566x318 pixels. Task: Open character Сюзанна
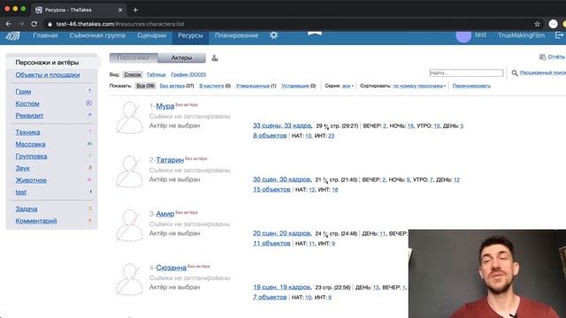[171, 268]
